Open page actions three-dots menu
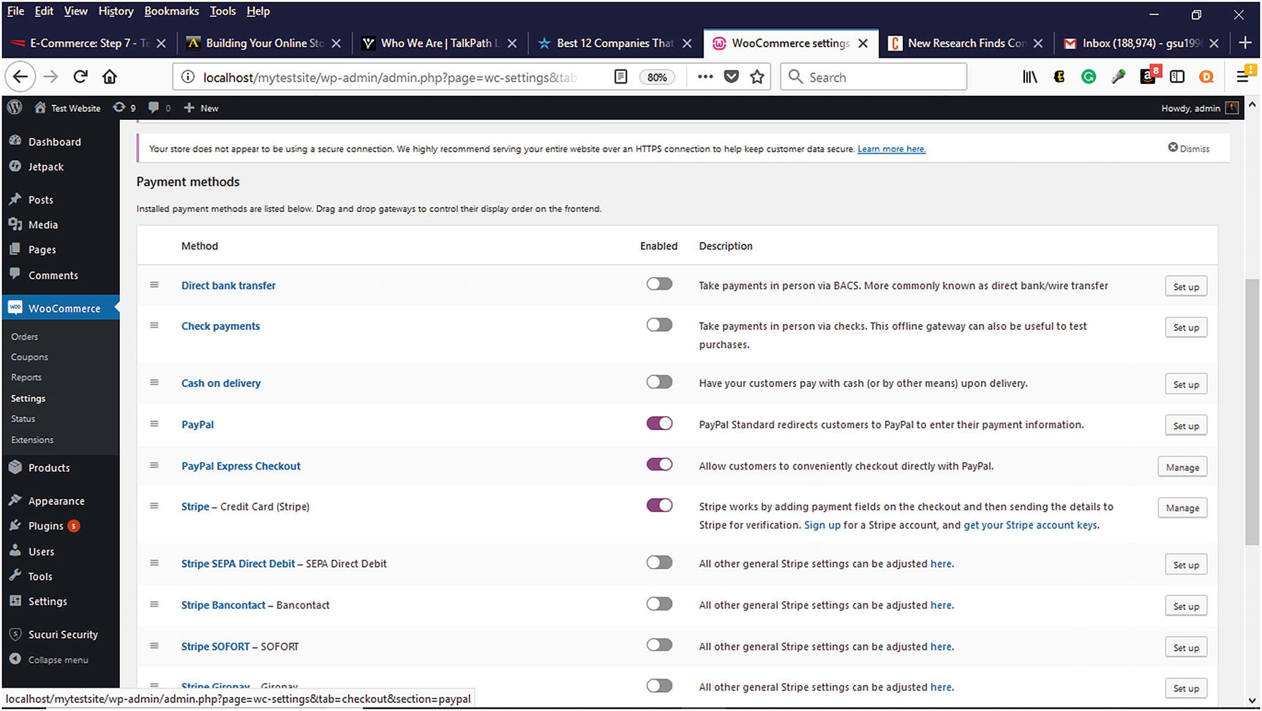 click(705, 77)
